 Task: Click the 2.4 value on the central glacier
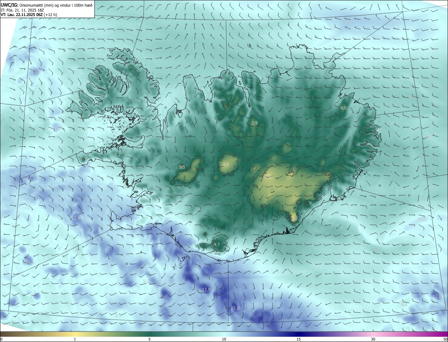(226, 165)
